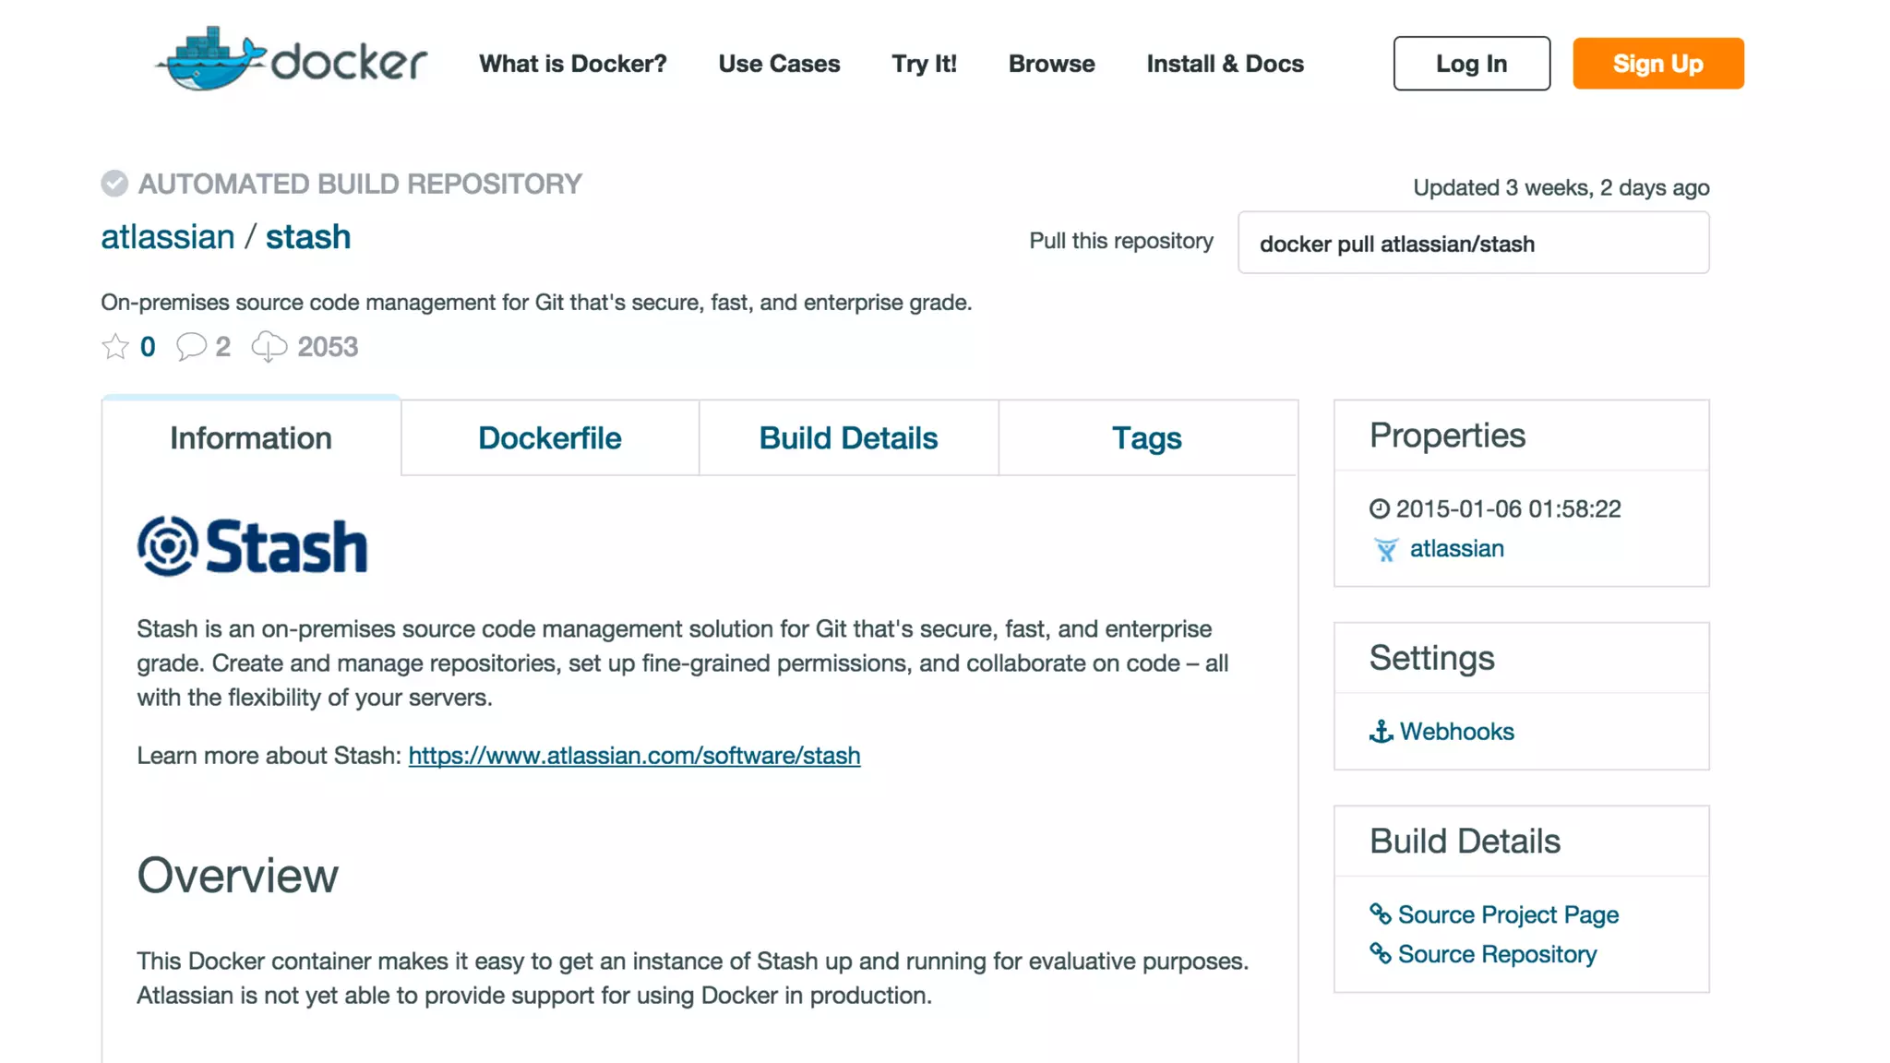Switch to the Dockerfile tab
Image resolution: width=1890 pixels, height=1063 pixels.
[549, 438]
